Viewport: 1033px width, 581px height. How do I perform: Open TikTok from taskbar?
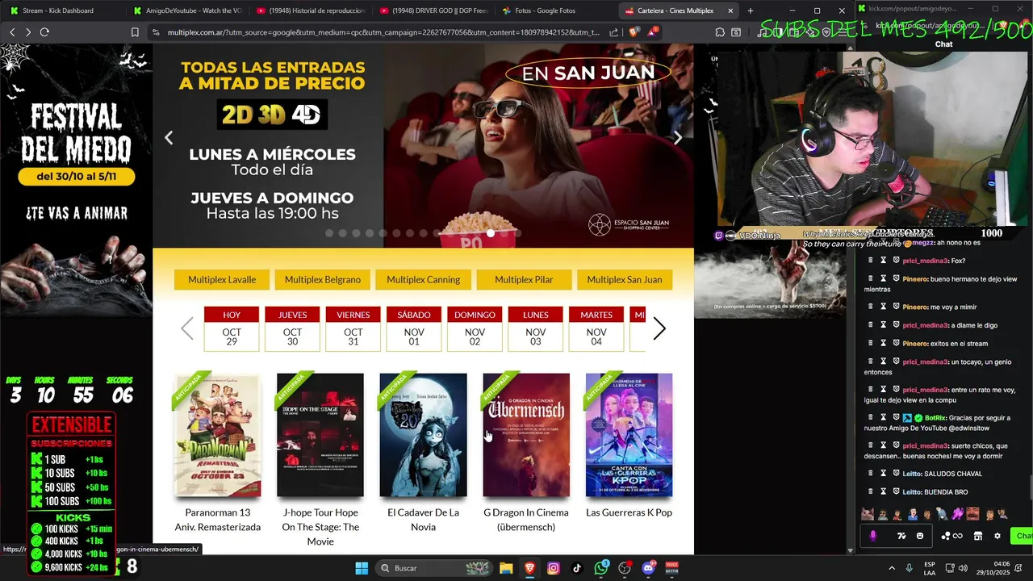(x=577, y=568)
